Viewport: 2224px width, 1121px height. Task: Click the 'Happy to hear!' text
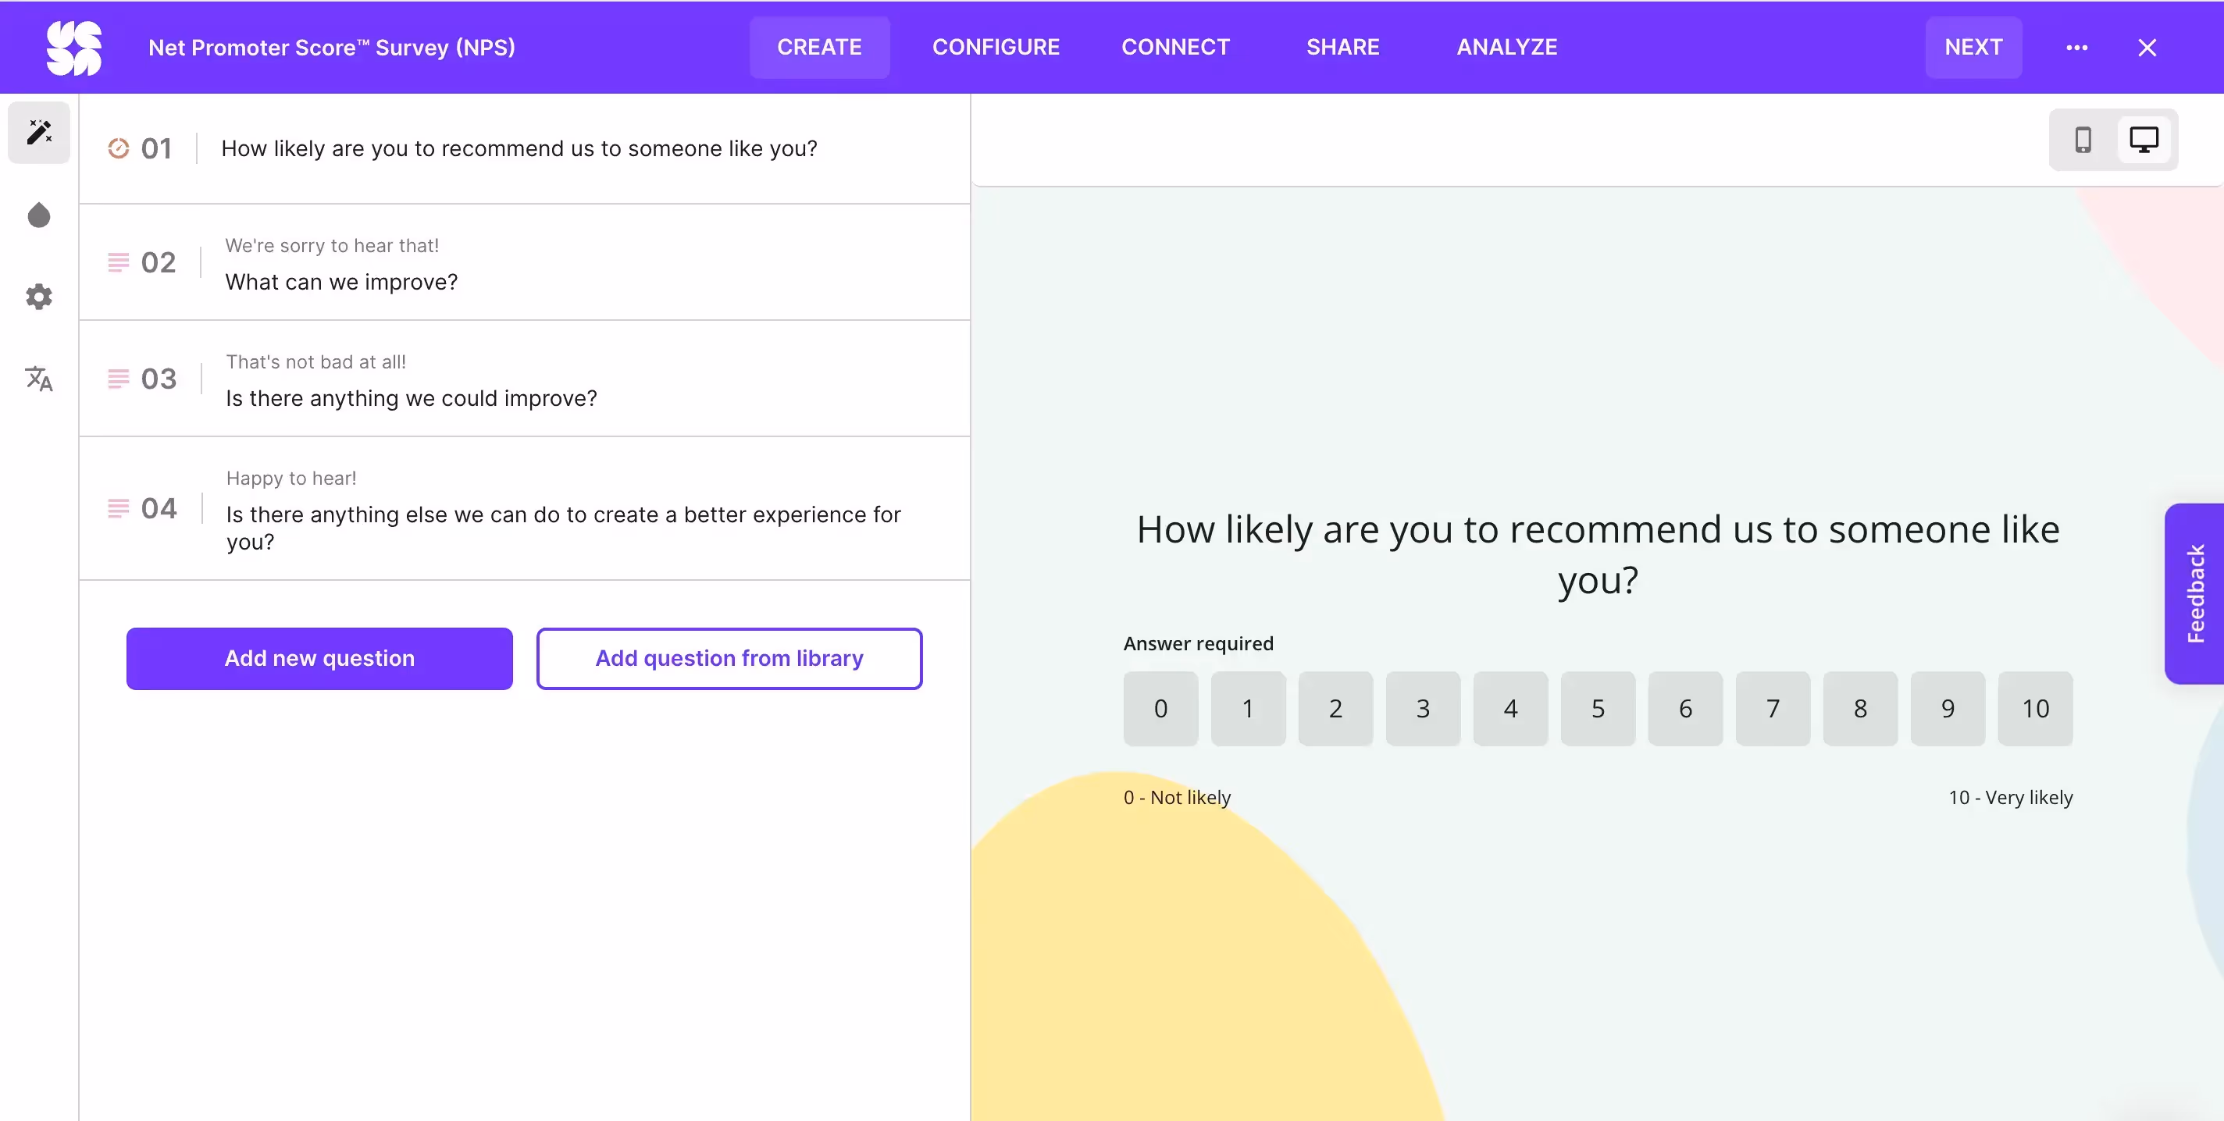click(291, 478)
